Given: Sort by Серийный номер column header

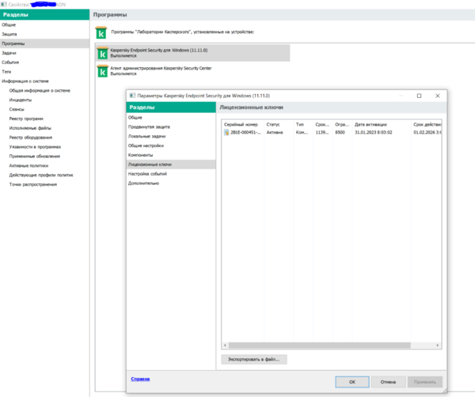Looking at the screenshot, I should 243,124.
